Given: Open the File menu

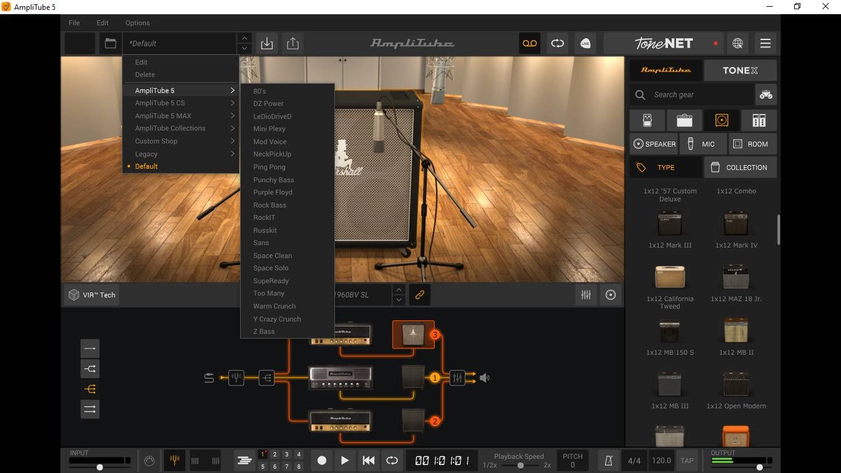Looking at the screenshot, I should point(74,23).
